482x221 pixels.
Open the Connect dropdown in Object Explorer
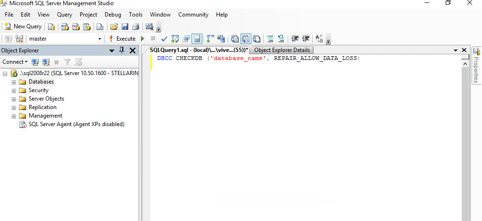point(15,62)
